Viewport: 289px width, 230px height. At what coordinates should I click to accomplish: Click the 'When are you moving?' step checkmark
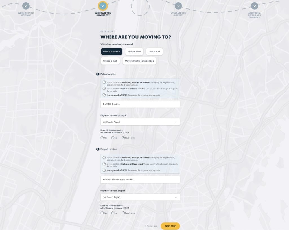click(26, 6)
